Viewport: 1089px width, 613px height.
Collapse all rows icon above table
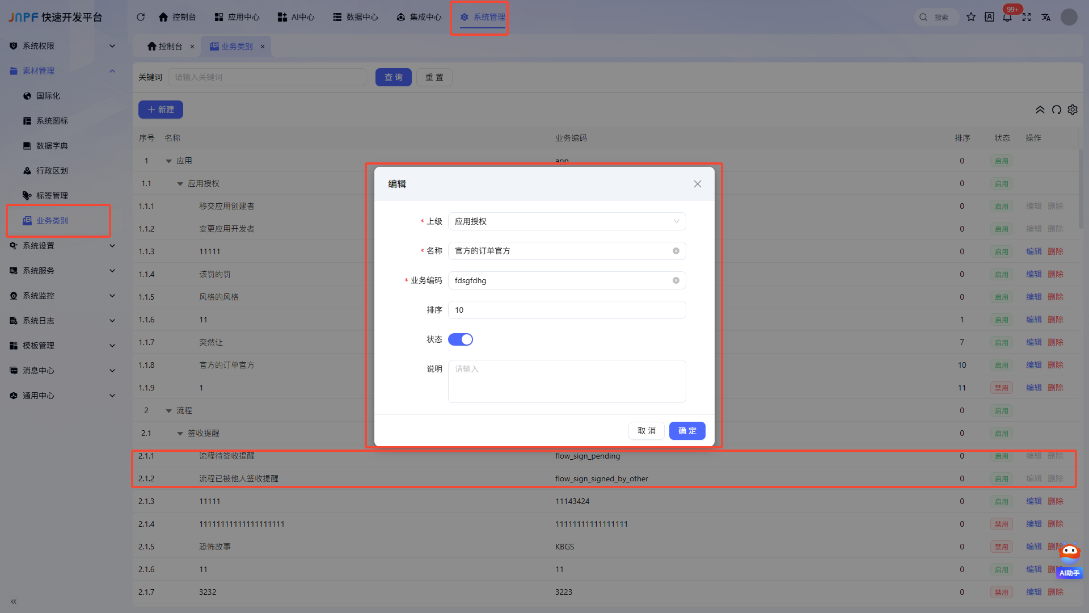(1040, 110)
